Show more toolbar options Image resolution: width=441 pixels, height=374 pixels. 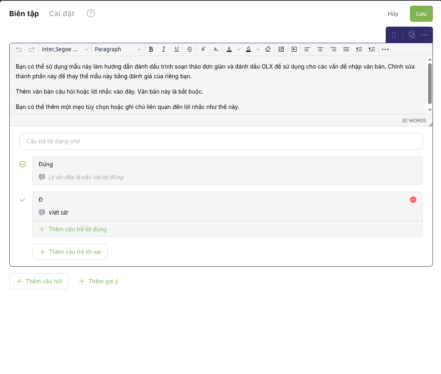385,50
